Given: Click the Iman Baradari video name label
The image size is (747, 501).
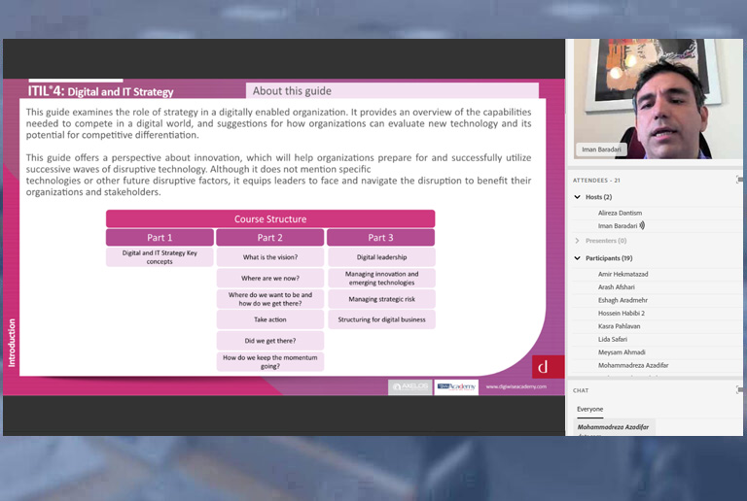Looking at the screenshot, I should pos(600,150).
